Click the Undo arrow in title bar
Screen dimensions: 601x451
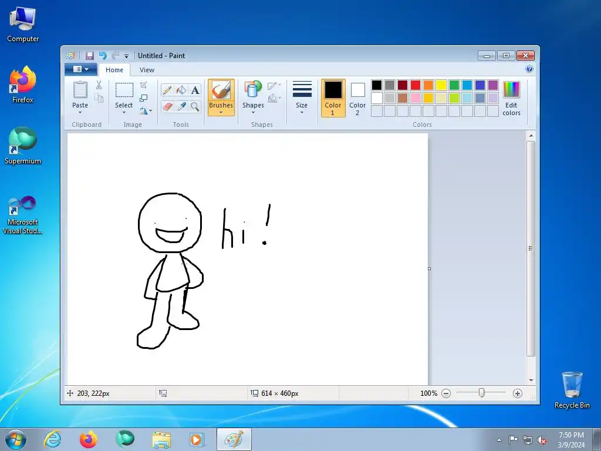point(103,56)
